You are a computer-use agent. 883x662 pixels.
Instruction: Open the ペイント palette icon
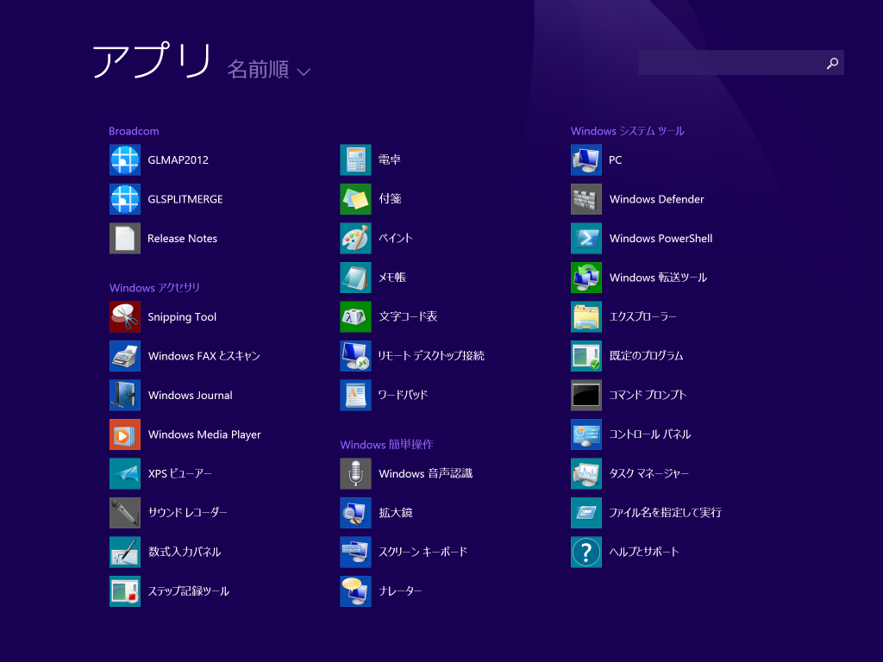[355, 238]
